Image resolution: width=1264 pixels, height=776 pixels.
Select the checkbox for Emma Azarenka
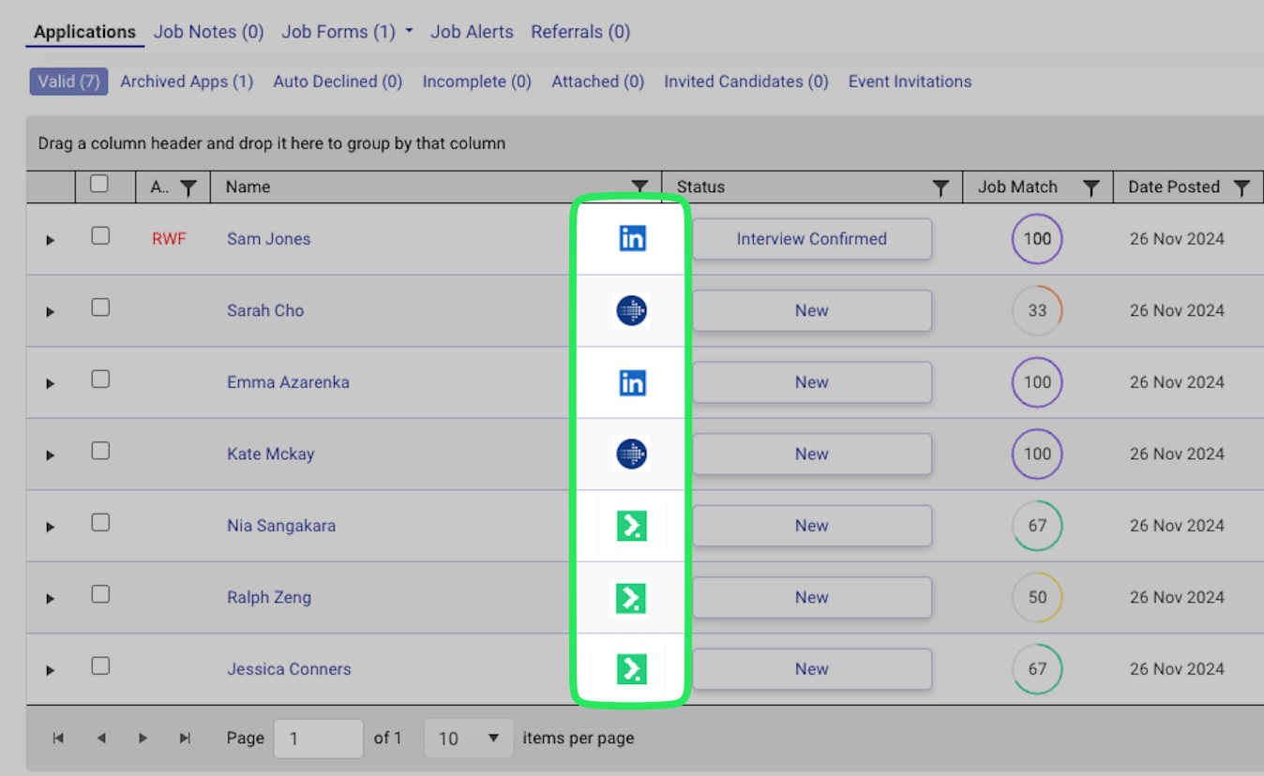point(100,380)
